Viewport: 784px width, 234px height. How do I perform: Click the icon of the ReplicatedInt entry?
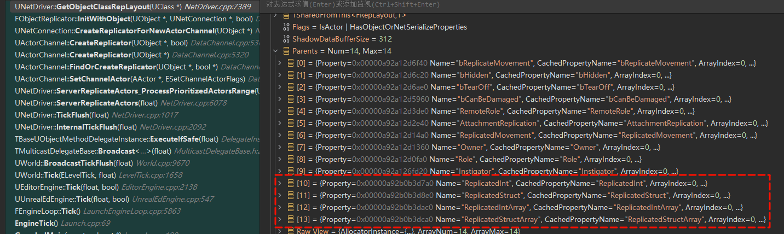(291, 184)
